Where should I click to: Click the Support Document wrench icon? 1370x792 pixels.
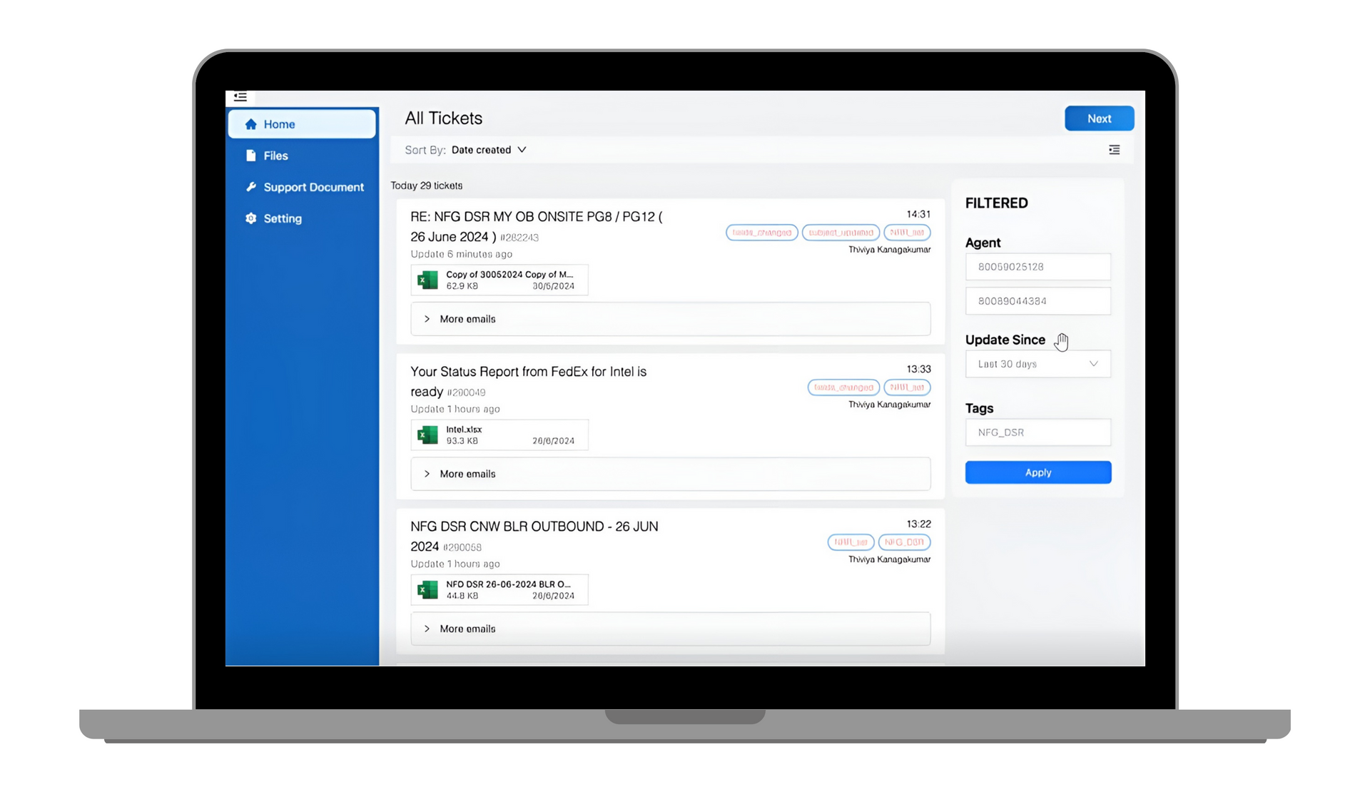click(250, 187)
